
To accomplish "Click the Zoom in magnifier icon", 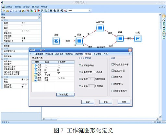I will pos(51,11).
